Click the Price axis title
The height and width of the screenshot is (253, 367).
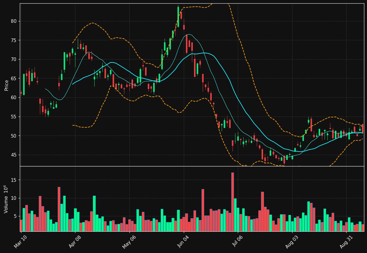click(7, 85)
